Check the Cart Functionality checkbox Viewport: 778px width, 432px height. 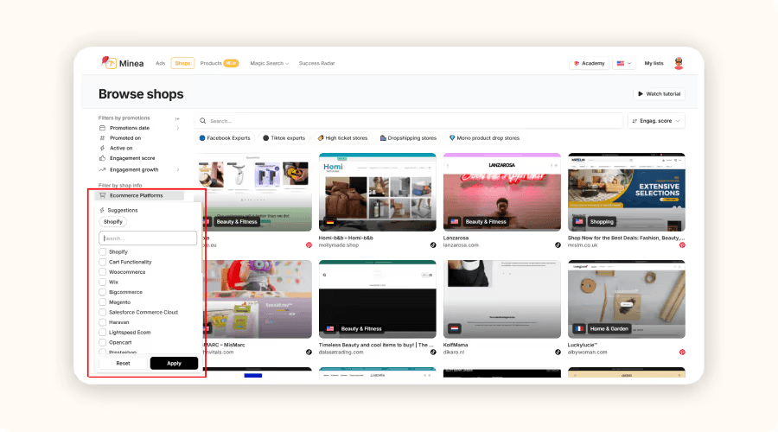point(103,262)
